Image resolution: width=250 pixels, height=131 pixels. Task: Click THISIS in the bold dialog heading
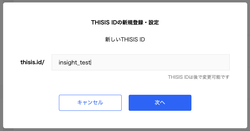pyautogui.click(x=100, y=22)
